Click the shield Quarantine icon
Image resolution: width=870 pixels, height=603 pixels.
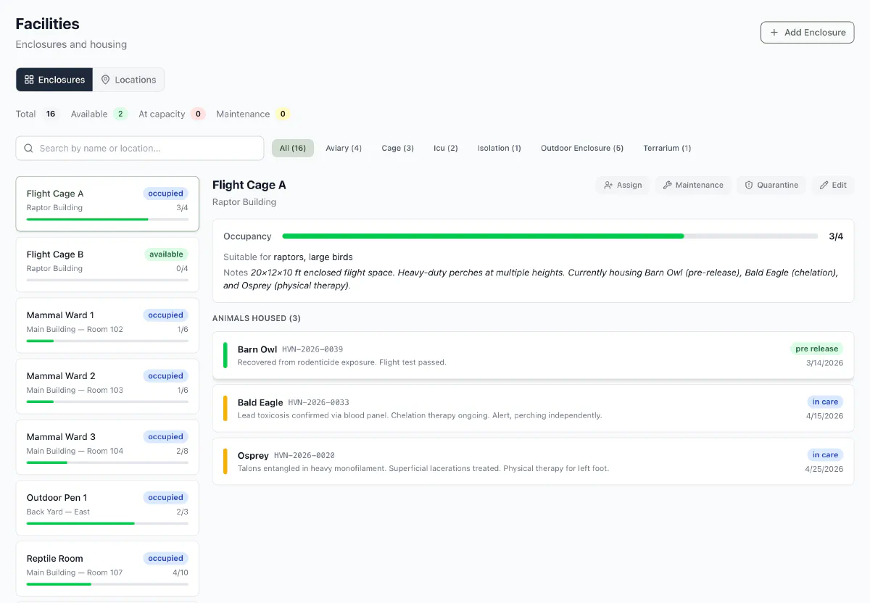[749, 185]
